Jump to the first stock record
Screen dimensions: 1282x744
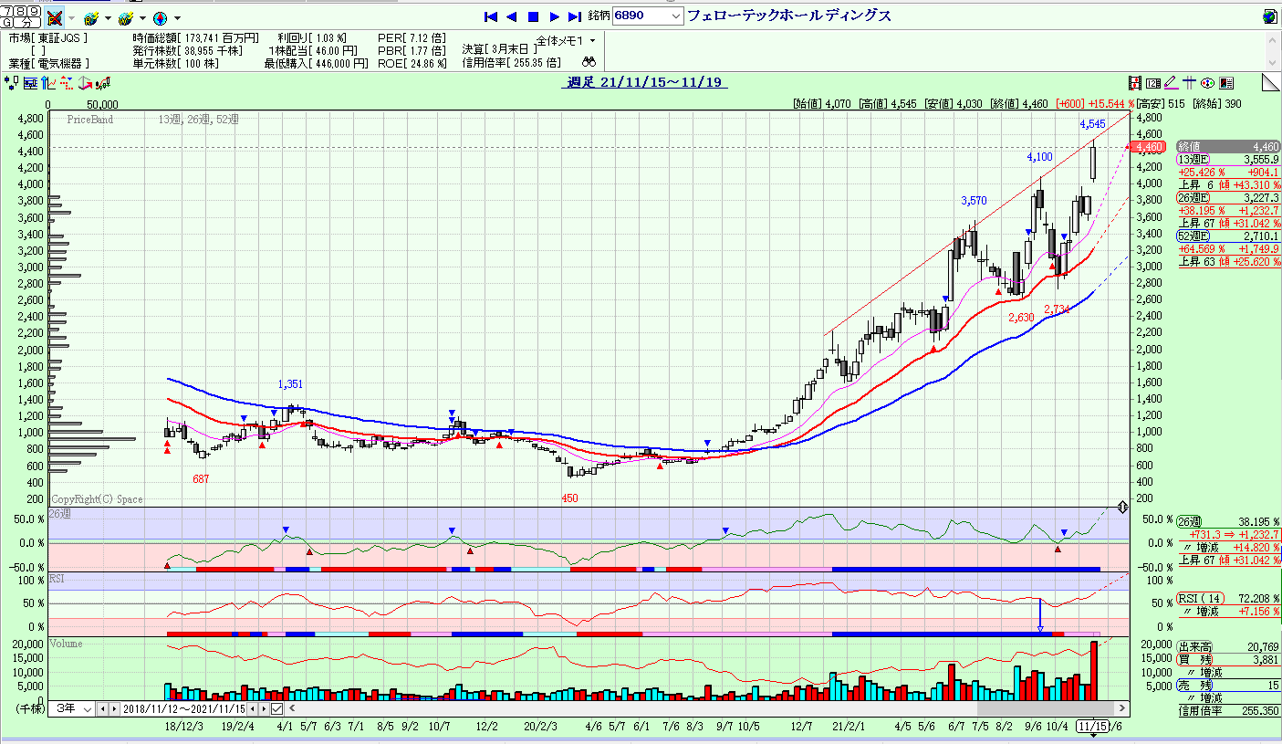490,16
